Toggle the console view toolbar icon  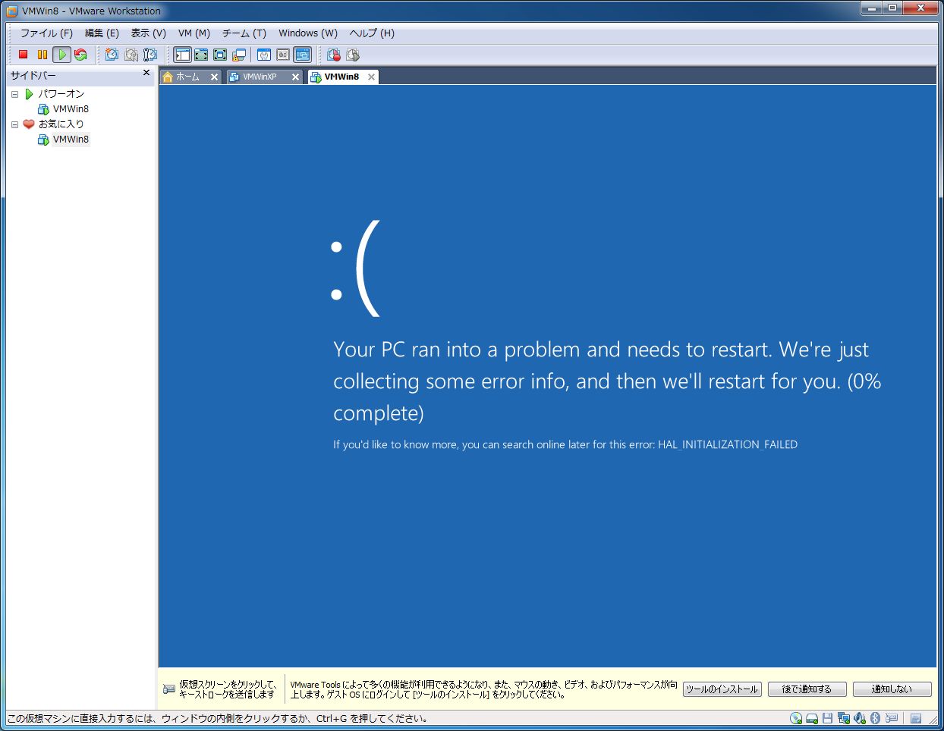click(x=303, y=55)
